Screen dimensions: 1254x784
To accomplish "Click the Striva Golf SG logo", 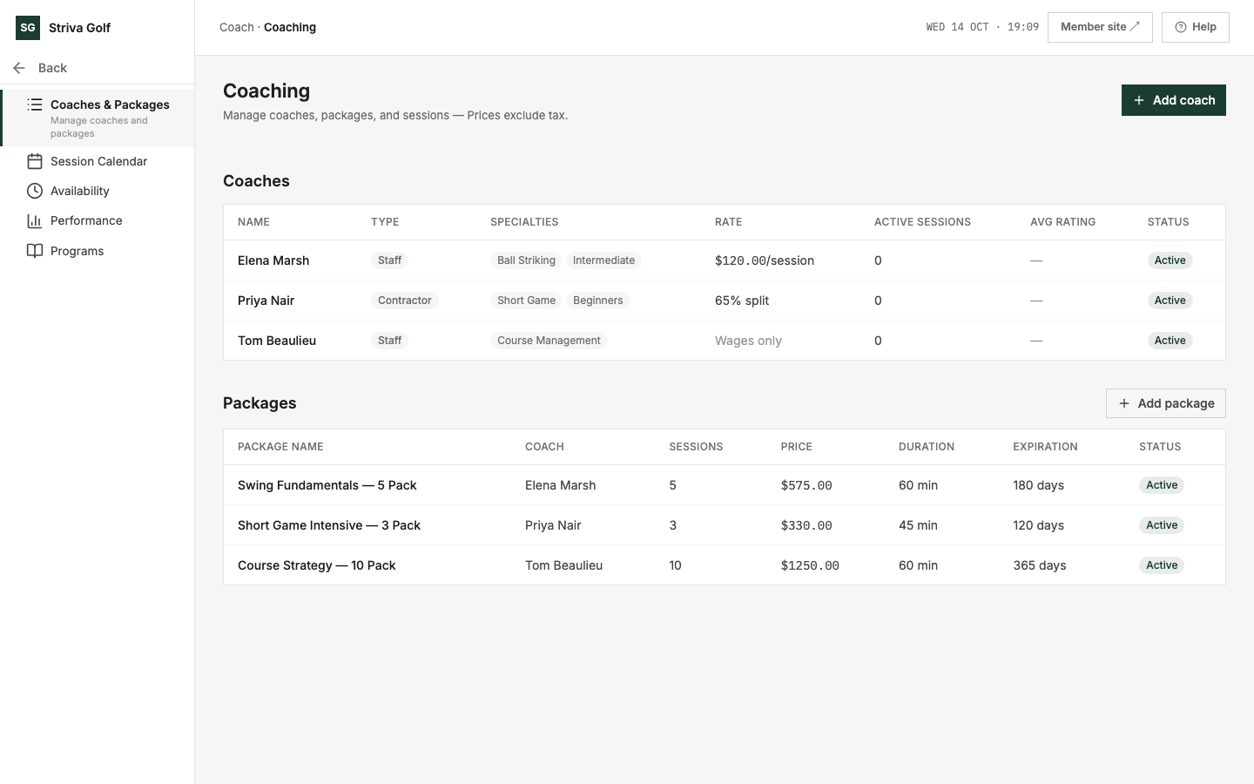I will click(28, 28).
